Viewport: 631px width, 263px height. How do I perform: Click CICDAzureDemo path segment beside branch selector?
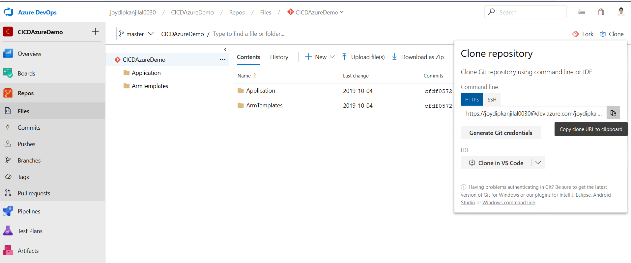(x=183, y=34)
